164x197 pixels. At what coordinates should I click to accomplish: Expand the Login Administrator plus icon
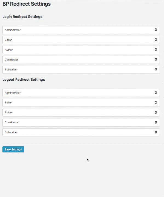tap(156, 30)
